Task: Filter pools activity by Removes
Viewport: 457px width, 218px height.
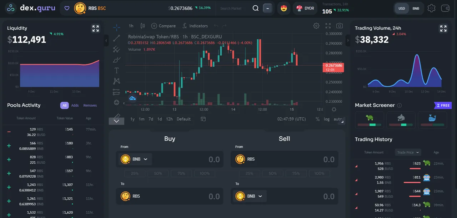Action: click(90, 105)
